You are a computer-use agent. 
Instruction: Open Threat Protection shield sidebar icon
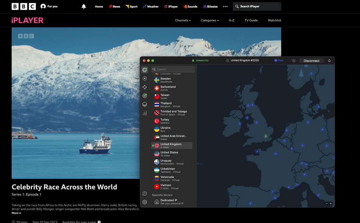[144, 78]
